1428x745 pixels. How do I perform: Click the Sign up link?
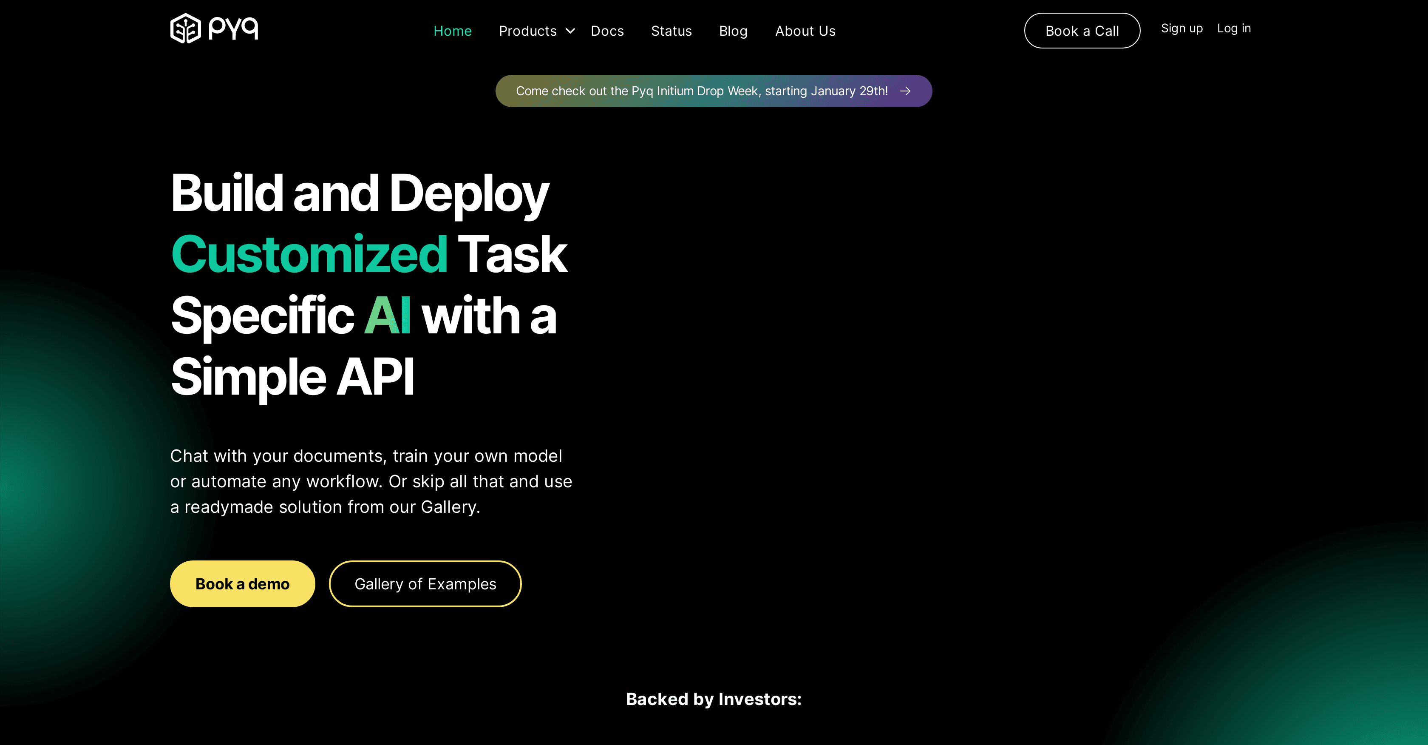pyautogui.click(x=1182, y=28)
